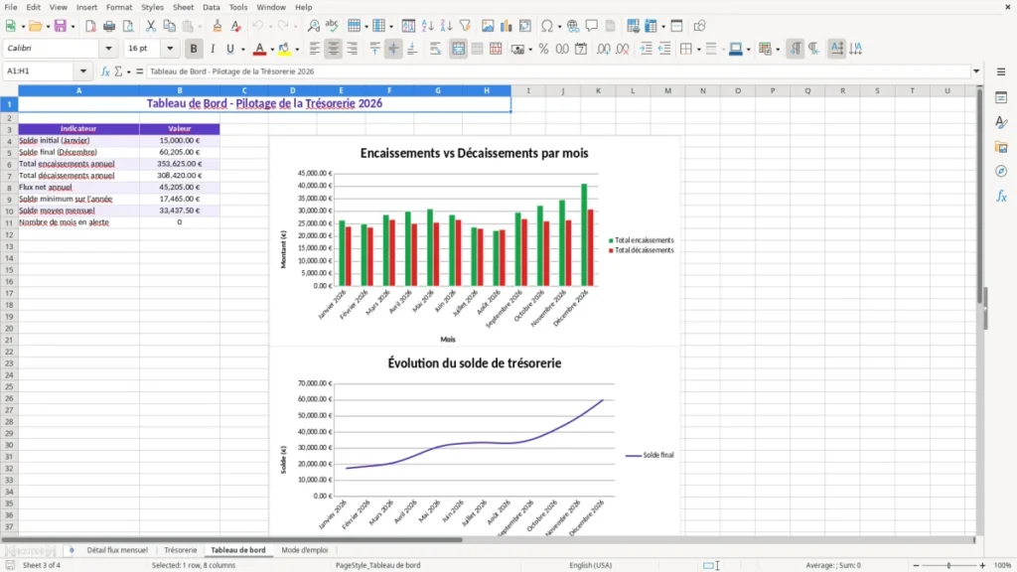Click the Format as Date icon
This screenshot has width=1017, height=572.
(581, 49)
